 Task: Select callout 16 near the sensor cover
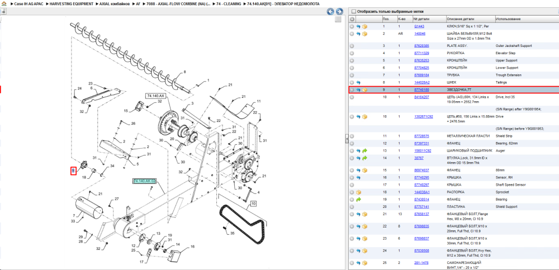point(192,247)
